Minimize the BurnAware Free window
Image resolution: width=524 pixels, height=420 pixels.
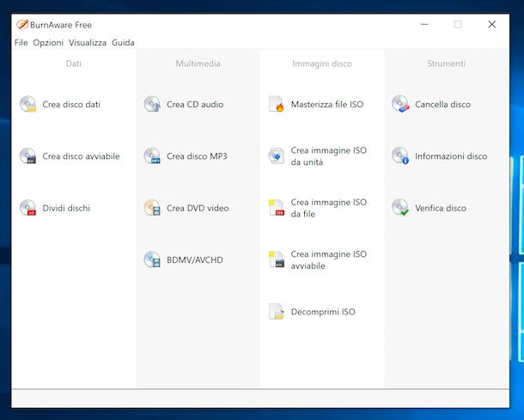coord(424,24)
